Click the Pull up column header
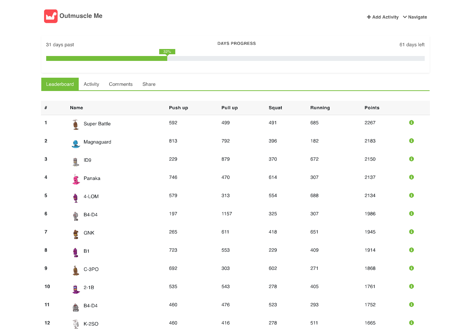473x329 pixels. (x=230, y=108)
